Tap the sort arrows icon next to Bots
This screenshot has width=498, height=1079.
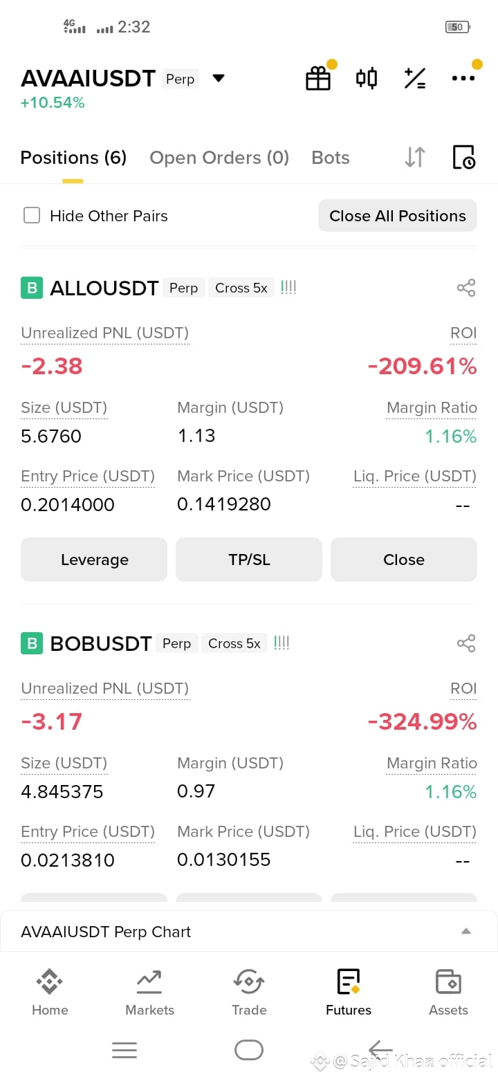click(x=415, y=157)
